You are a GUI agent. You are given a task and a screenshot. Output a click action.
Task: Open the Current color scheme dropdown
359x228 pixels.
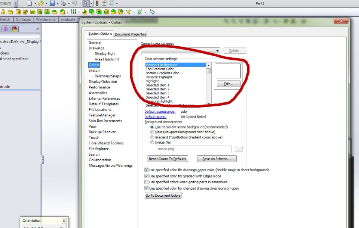pos(180,51)
